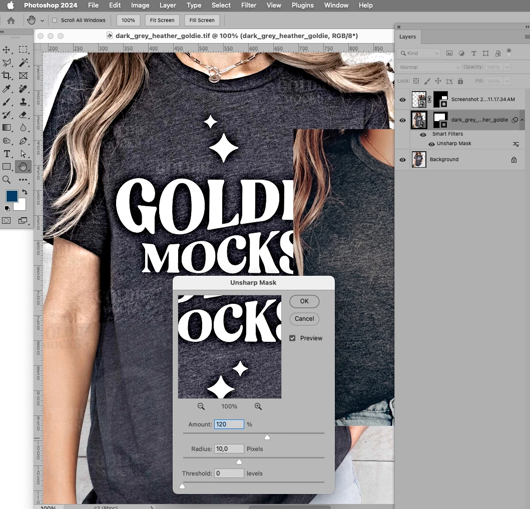This screenshot has width=530, height=509.
Task: Swap foreground and background colors
Action: (x=25, y=192)
